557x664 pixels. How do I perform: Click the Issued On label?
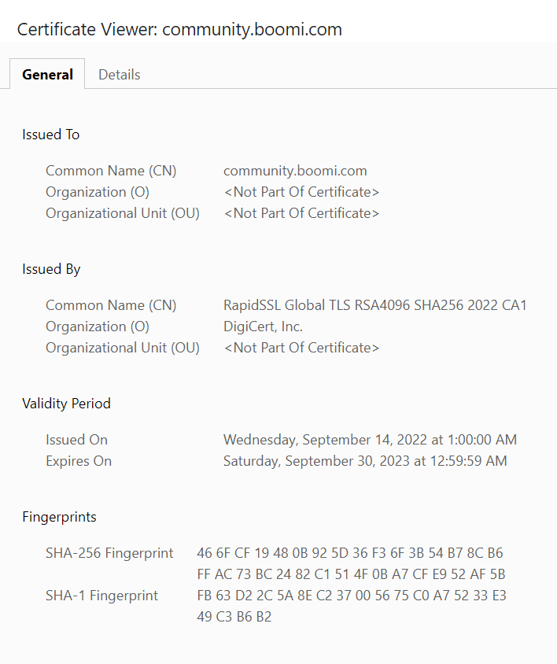(76, 439)
